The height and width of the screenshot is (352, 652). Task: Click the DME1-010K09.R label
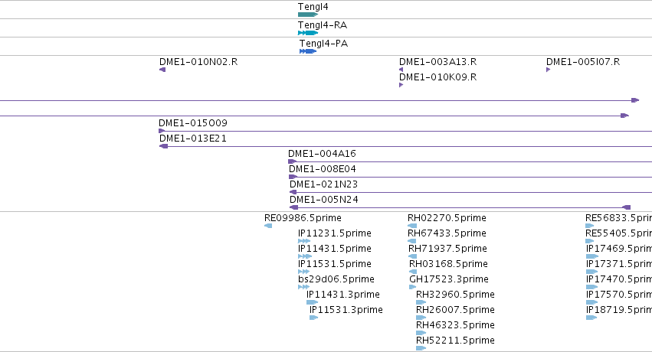click(437, 77)
